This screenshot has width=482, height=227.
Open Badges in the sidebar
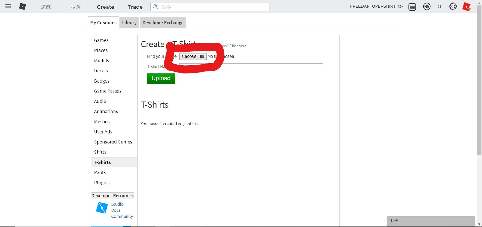[102, 81]
